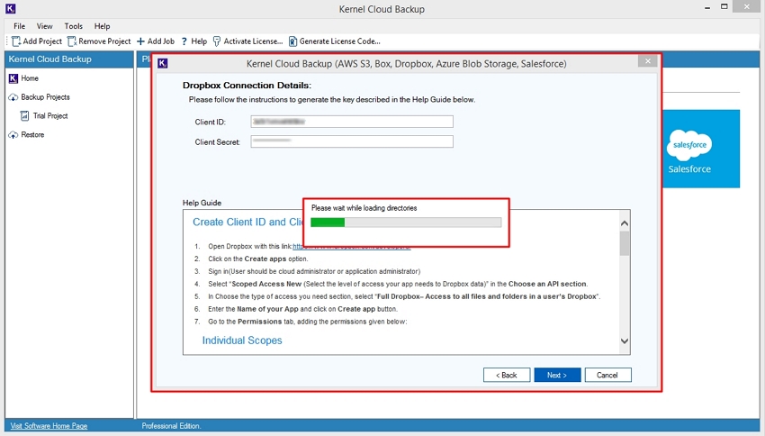Image resolution: width=765 pixels, height=436 pixels.
Task: Click the Client Secret input field
Action: pos(352,141)
